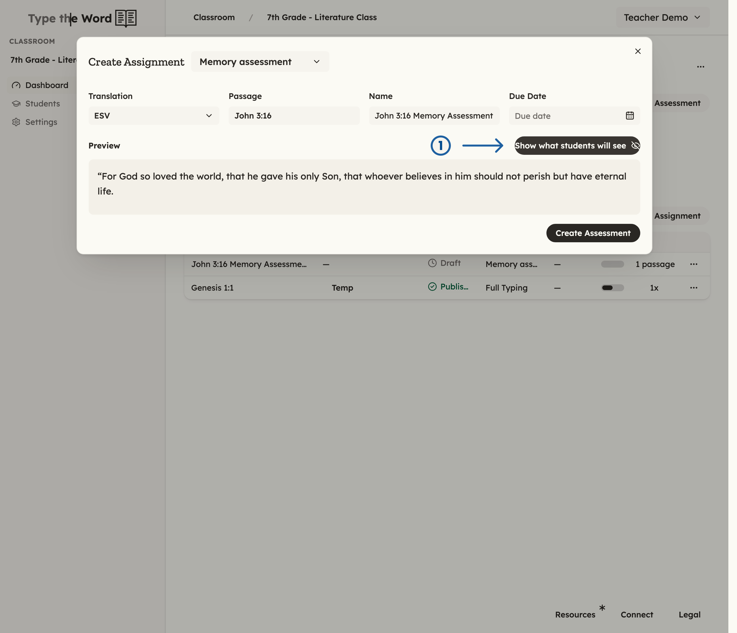Image resolution: width=737 pixels, height=633 pixels.
Task: Click the Full Typing cell
Action: tap(506, 287)
